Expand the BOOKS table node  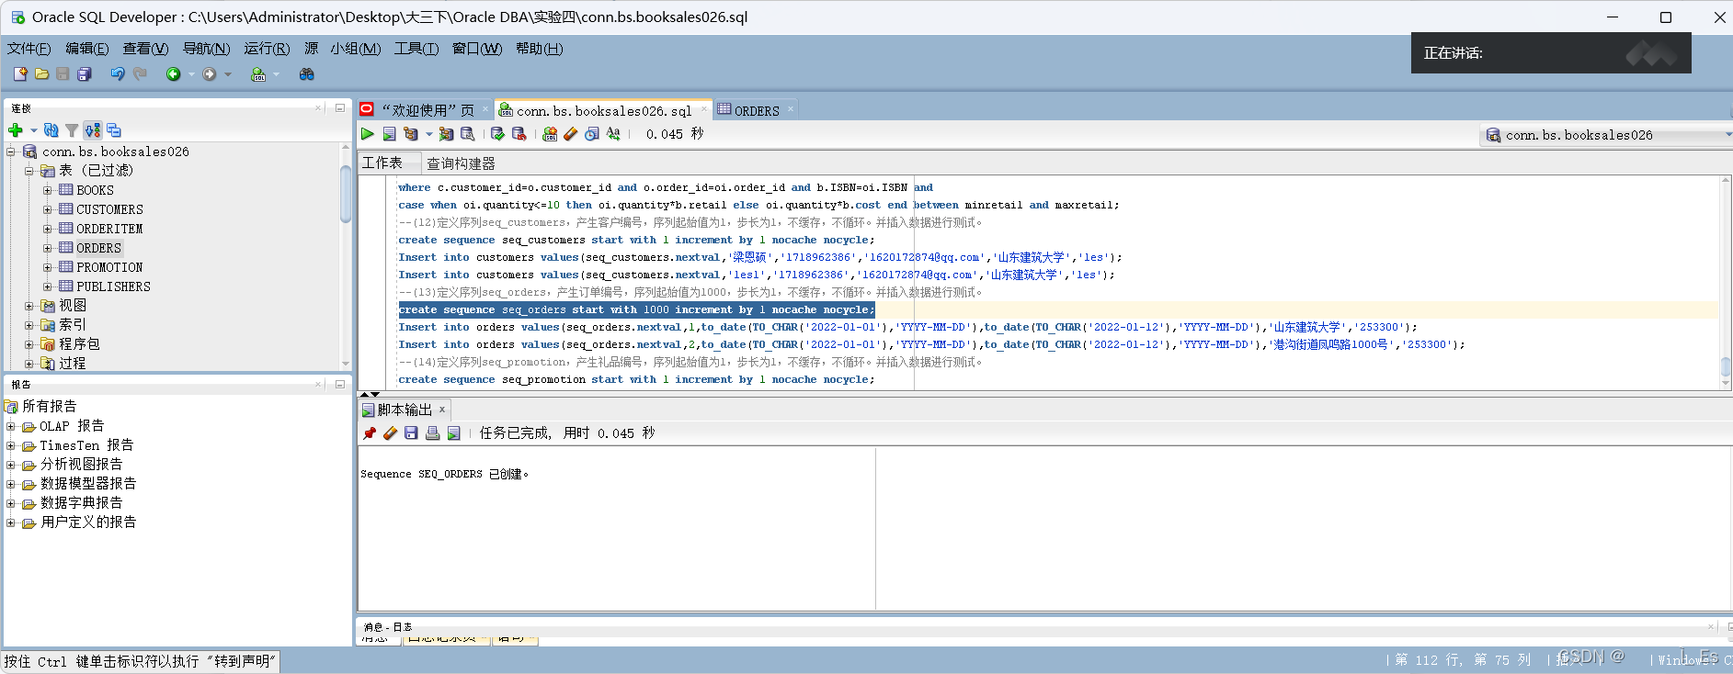(47, 190)
